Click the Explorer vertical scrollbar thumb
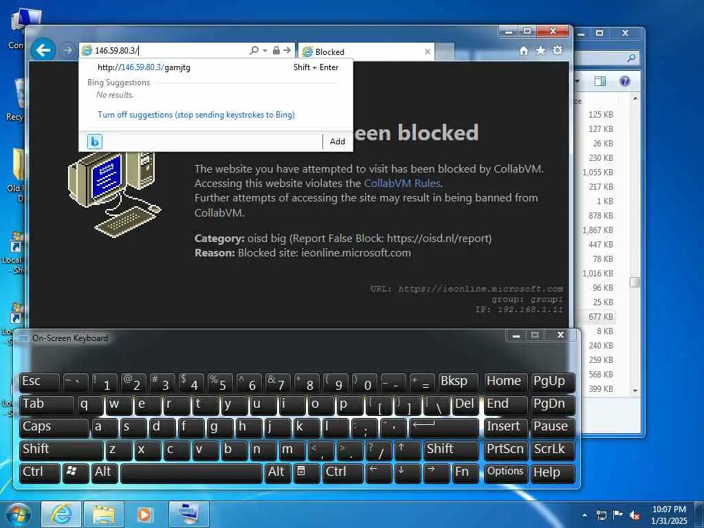The height and width of the screenshot is (528, 704). coord(635,282)
